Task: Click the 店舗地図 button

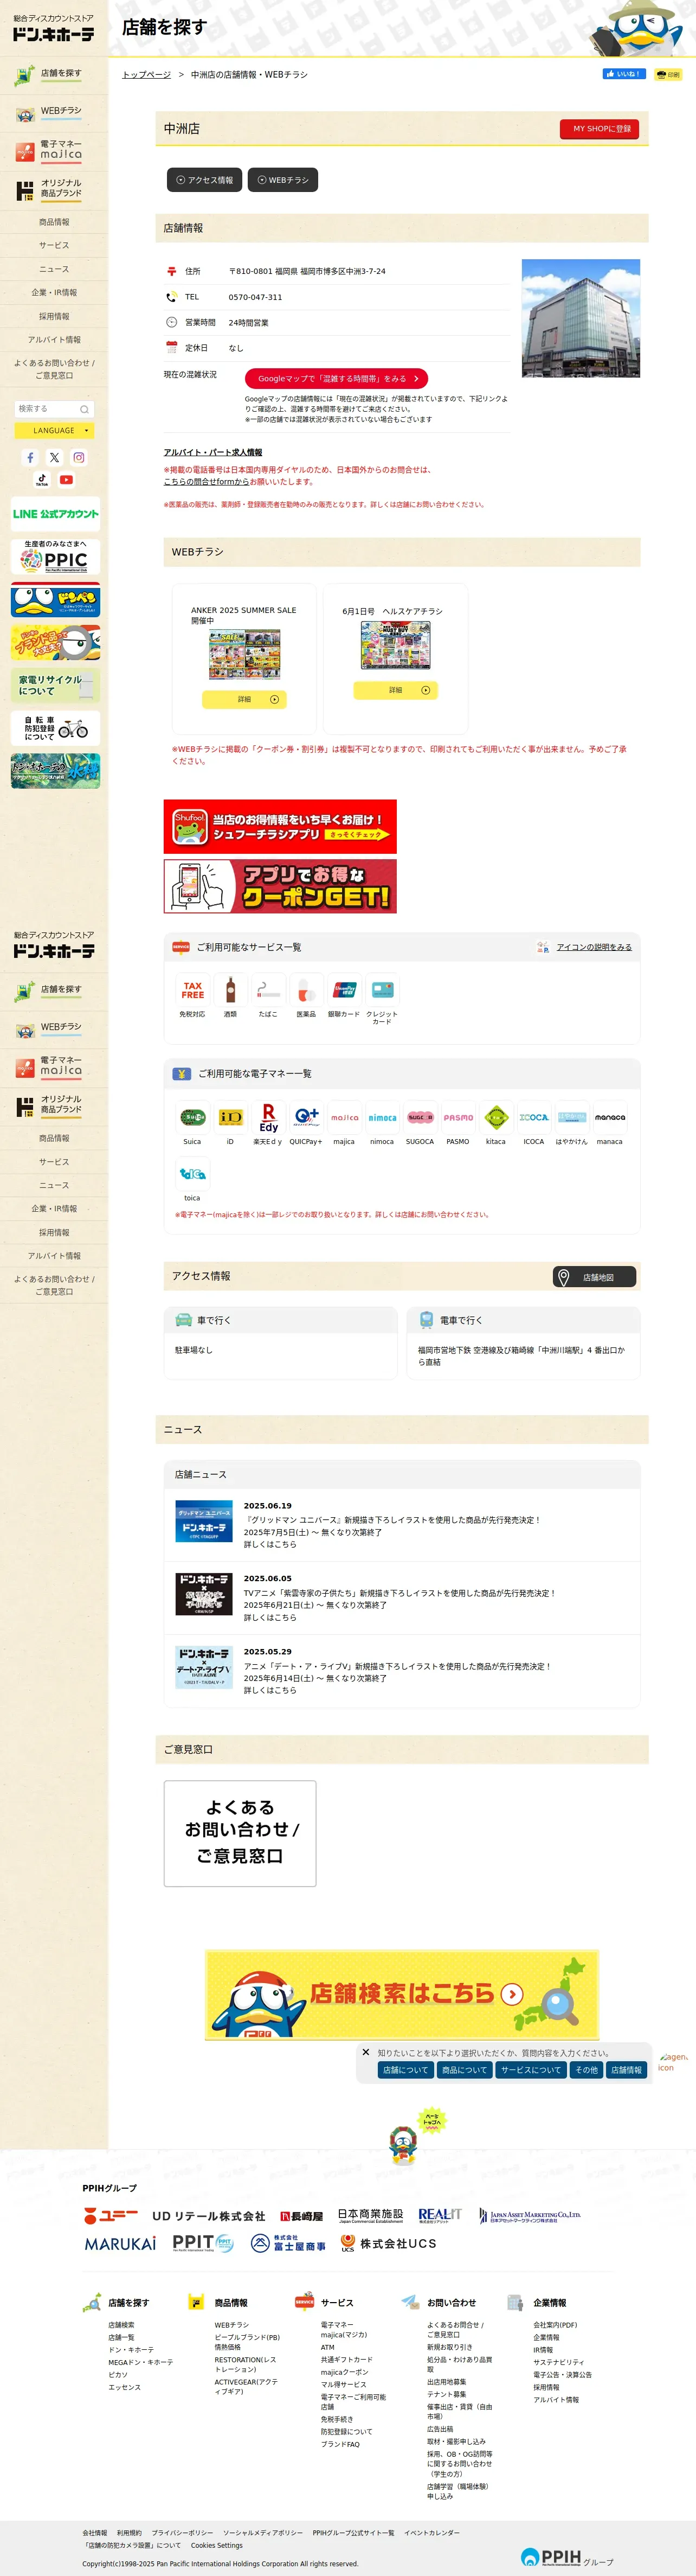Action: (x=595, y=1277)
